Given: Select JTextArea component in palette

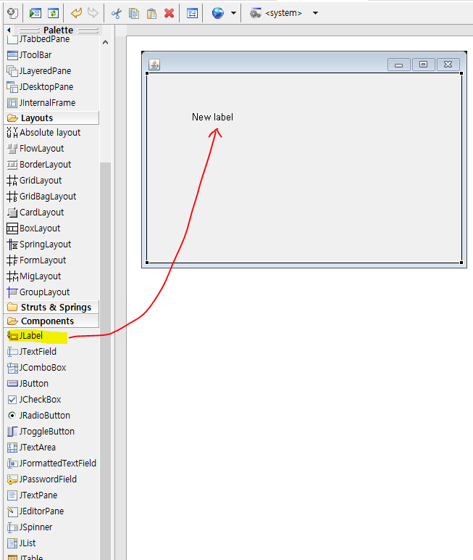Looking at the screenshot, I should tap(32, 448).
